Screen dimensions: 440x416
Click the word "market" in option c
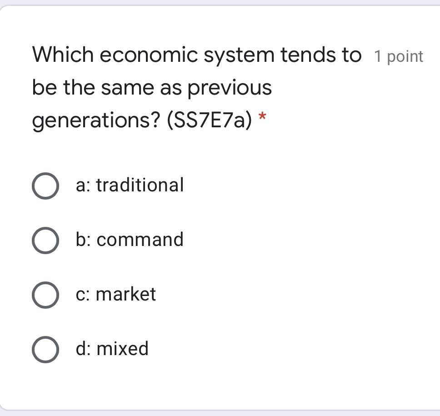(126, 294)
